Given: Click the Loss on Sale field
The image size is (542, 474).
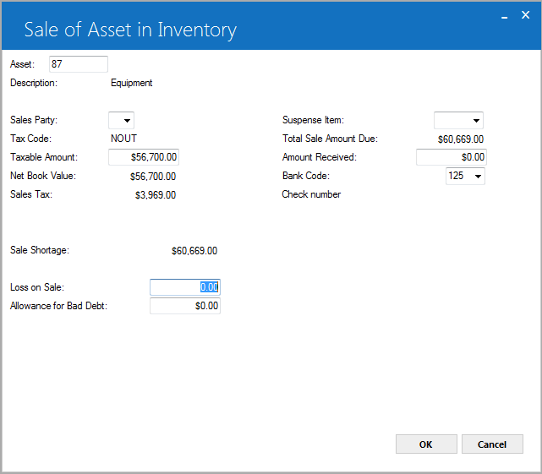Looking at the screenshot, I should pyautogui.click(x=185, y=287).
